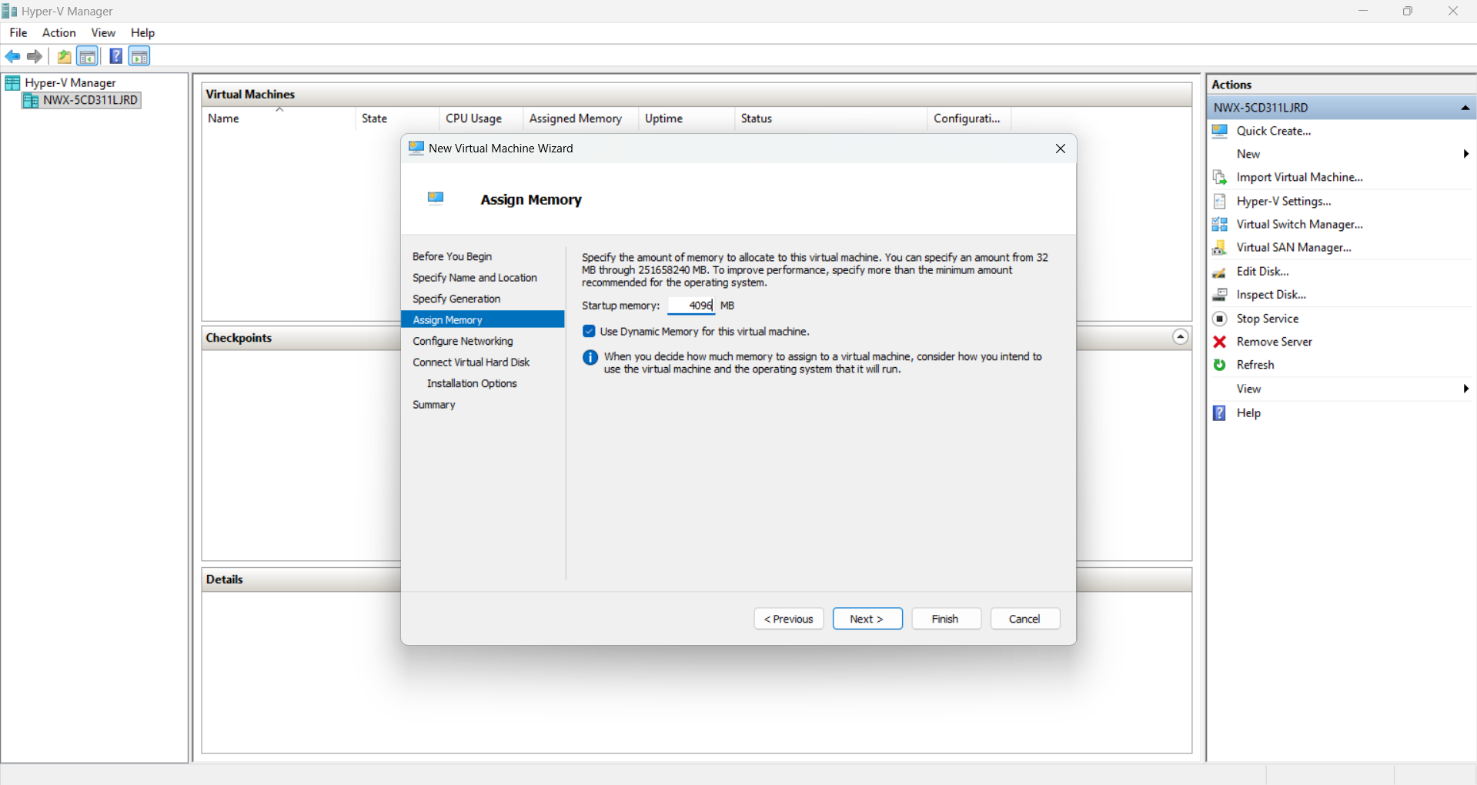Click Cancel in the wizard
This screenshot has height=785, width=1477.
click(x=1024, y=619)
